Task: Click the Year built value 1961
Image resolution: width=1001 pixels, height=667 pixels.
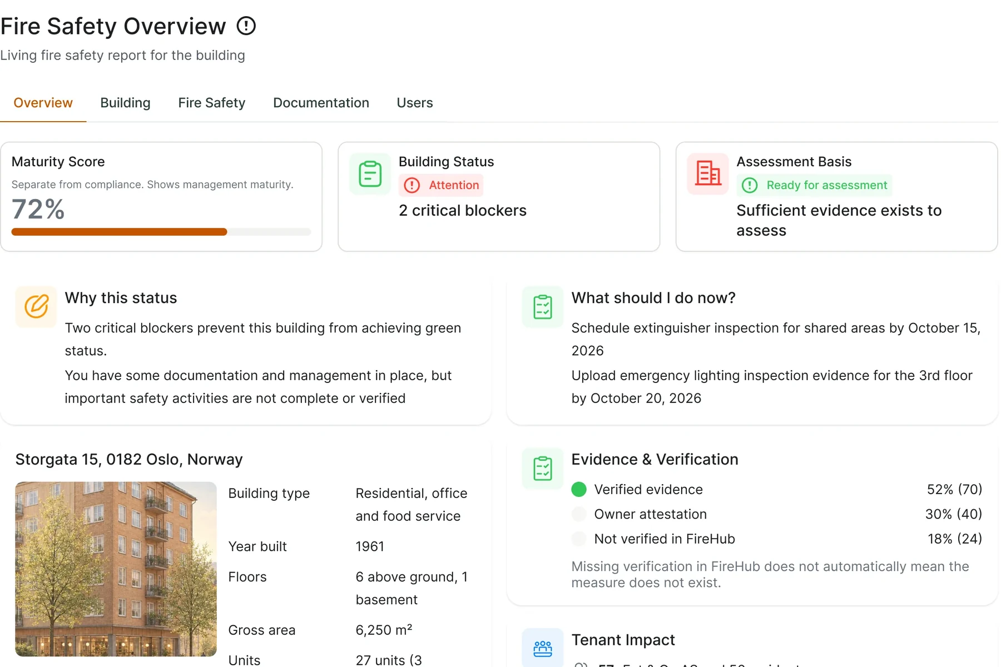Action: [x=370, y=546]
